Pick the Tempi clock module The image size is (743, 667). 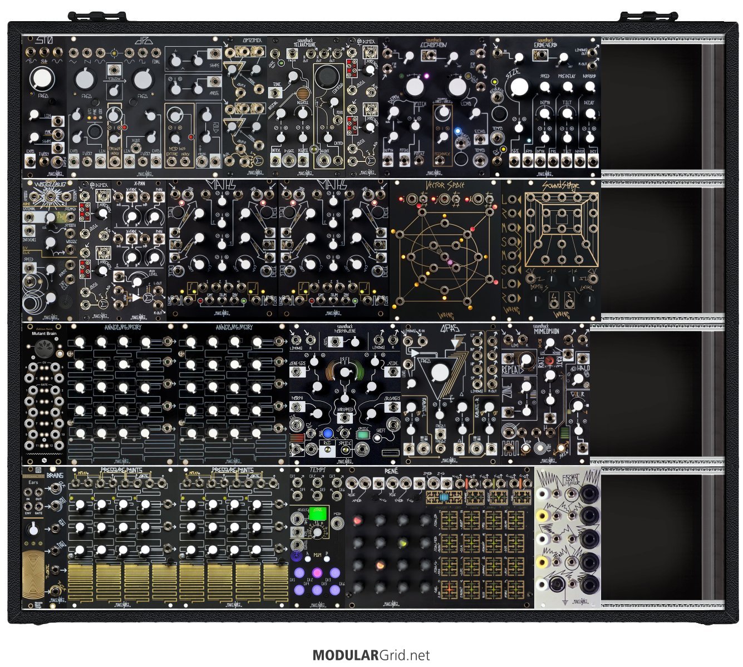317,538
